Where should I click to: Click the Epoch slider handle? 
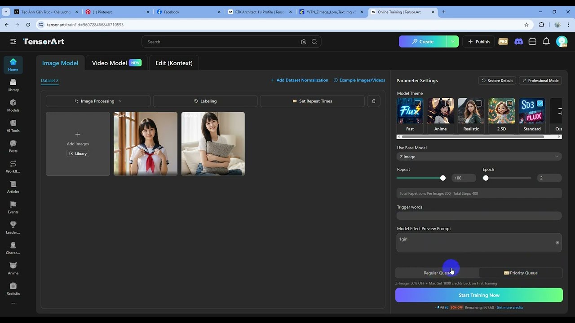(x=486, y=178)
